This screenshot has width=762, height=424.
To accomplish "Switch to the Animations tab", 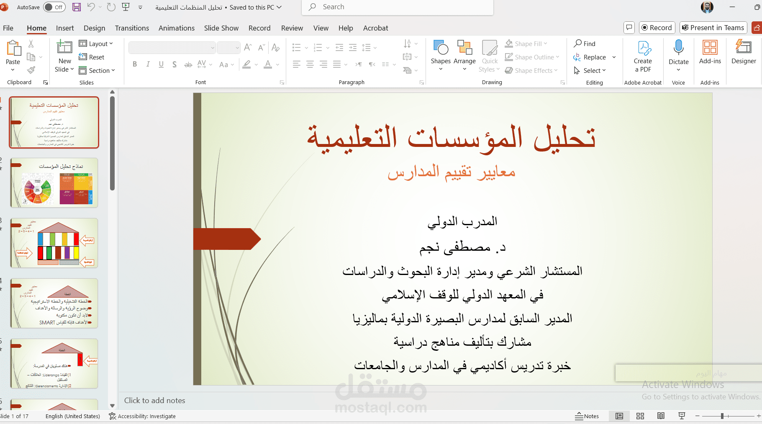I will point(177,28).
